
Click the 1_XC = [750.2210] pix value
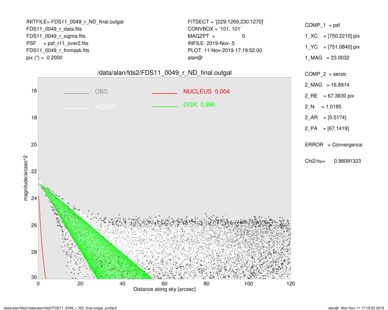[x=332, y=36]
